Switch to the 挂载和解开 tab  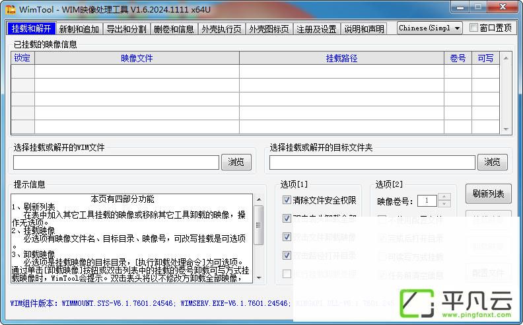31,28
